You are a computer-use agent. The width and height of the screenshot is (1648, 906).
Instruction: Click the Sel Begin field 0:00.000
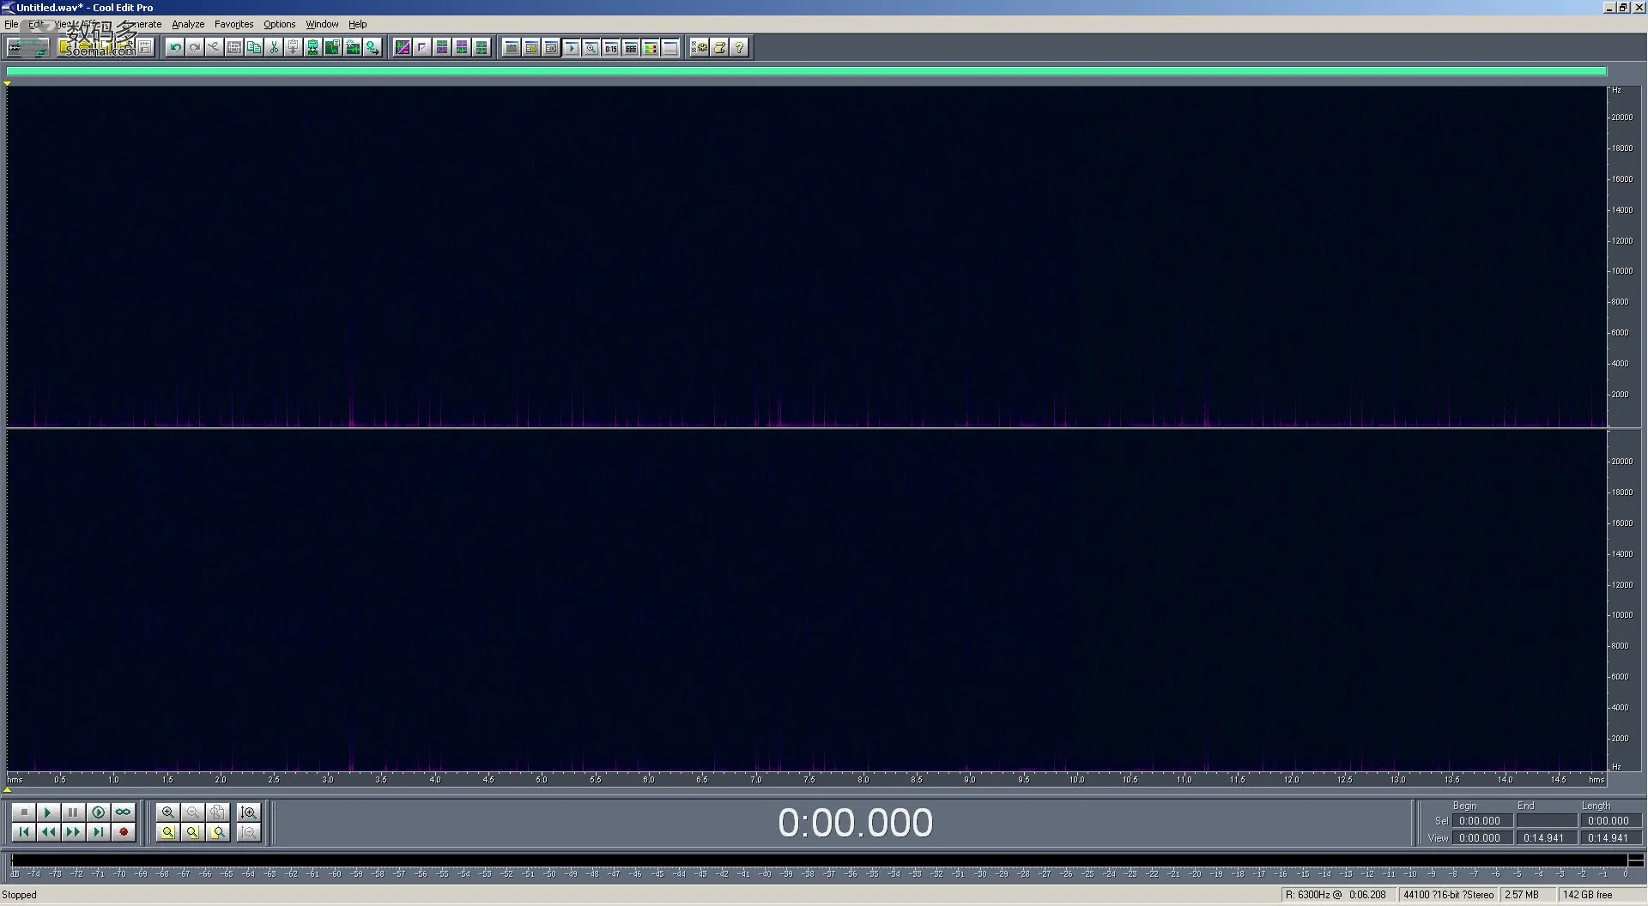[x=1482, y=821]
